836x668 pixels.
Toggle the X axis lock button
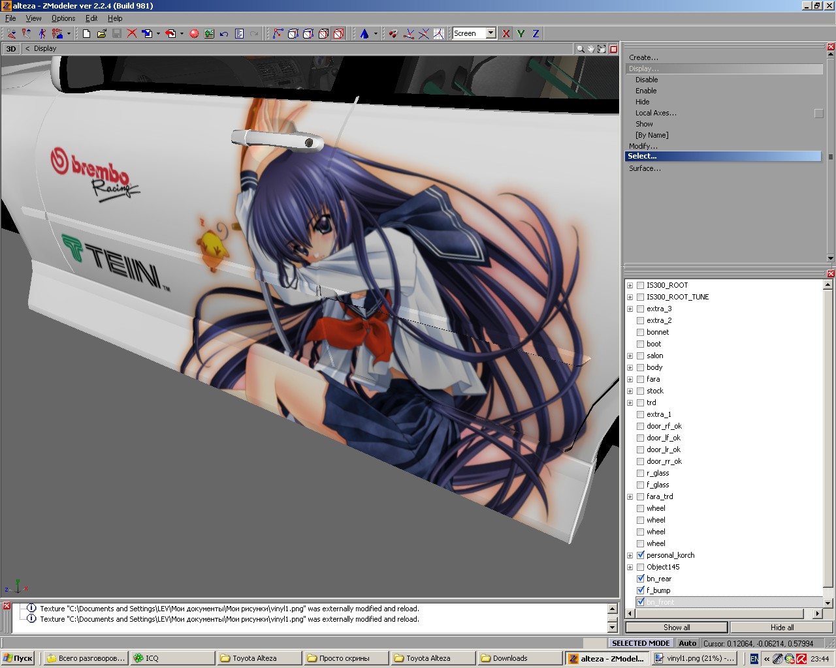pos(506,33)
